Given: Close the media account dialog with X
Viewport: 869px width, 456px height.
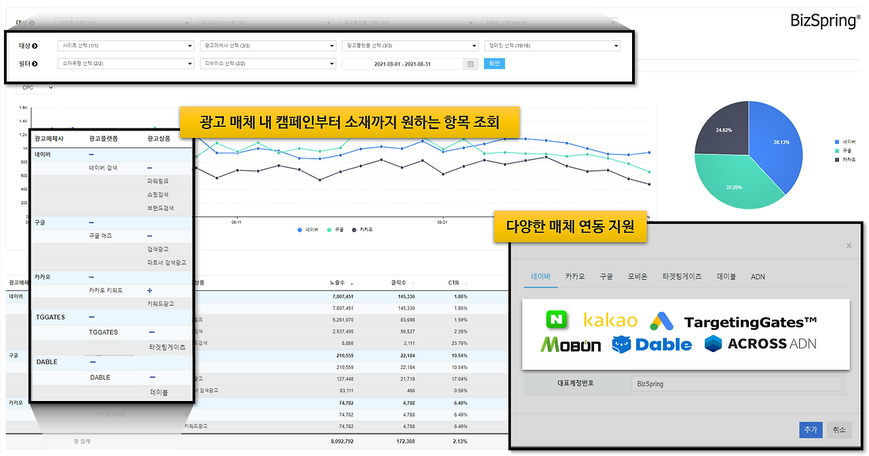Looking at the screenshot, I should pyautogui.click(x=849, y=245).
